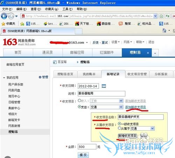
Task: Select the 收入 radio button
Action: coord(79,100)
